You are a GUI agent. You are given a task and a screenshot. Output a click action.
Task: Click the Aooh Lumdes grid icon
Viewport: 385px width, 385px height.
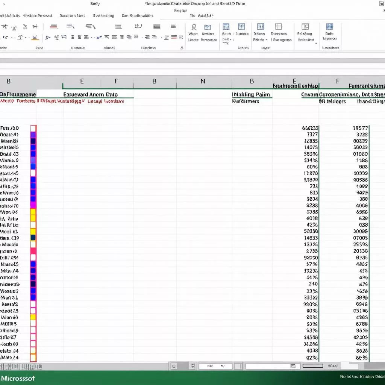click(227, 27)
